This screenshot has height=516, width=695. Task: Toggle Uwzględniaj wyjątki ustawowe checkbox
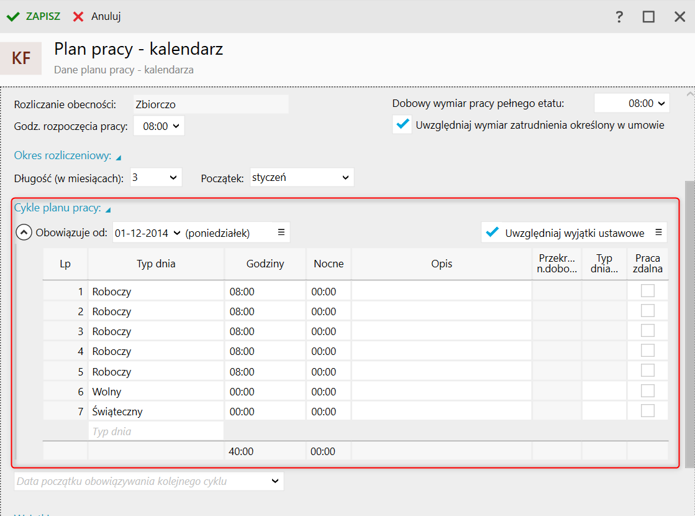(493, 233)
